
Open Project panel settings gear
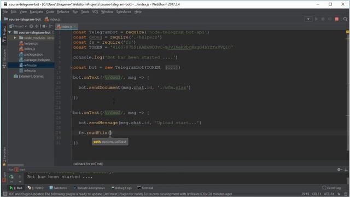click(x=44, y=26)
